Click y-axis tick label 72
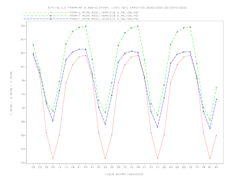 pyautogui.click(x=23, y=108)
